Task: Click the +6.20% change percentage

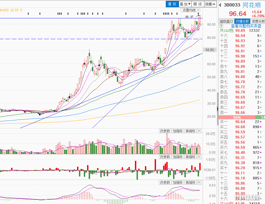Action: 258,16
